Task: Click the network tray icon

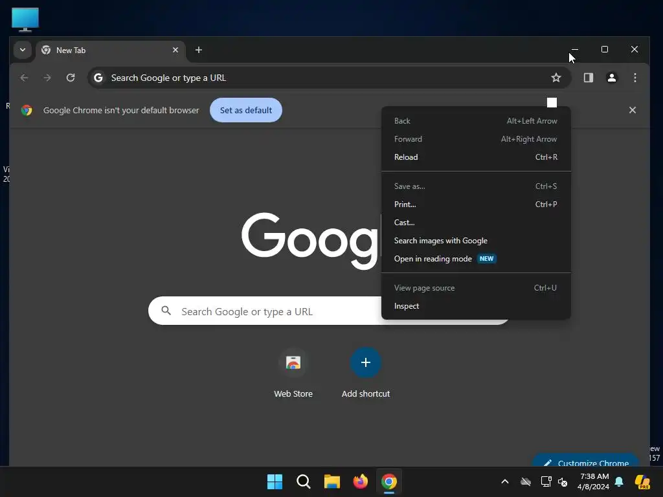Action: click(546, 481)
